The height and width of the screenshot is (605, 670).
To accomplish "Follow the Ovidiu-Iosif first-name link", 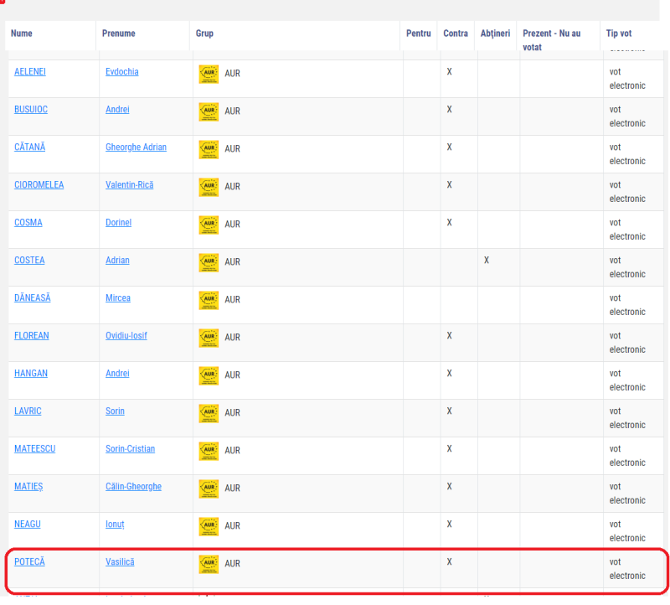I will coord(126,336).
